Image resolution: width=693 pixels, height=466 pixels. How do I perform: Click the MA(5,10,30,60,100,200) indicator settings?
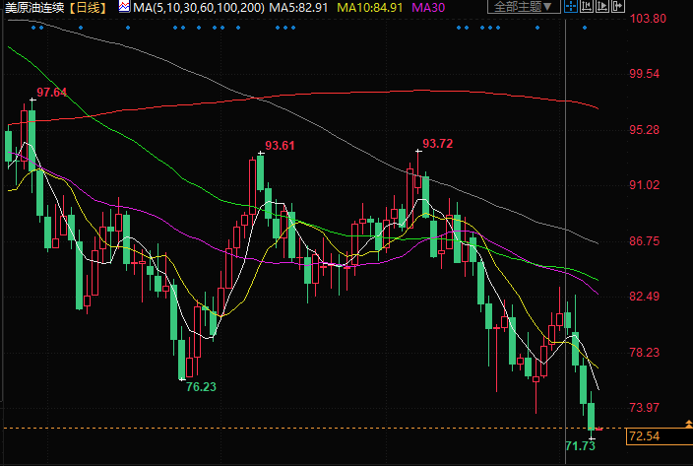[198, 7]
